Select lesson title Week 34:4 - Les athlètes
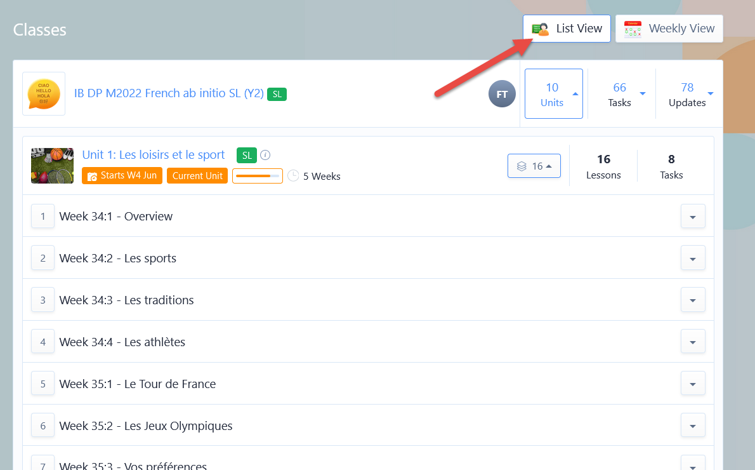Image resolution: width=755 pixels, height=470 pixels. (122, 342)
